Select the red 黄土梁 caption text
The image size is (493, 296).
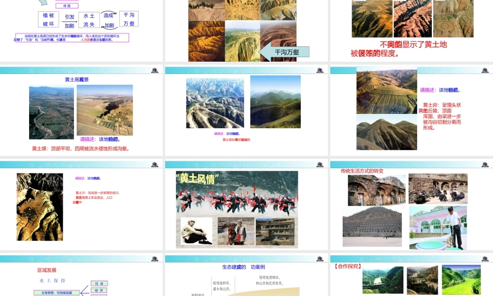click(x=236, y=140)
